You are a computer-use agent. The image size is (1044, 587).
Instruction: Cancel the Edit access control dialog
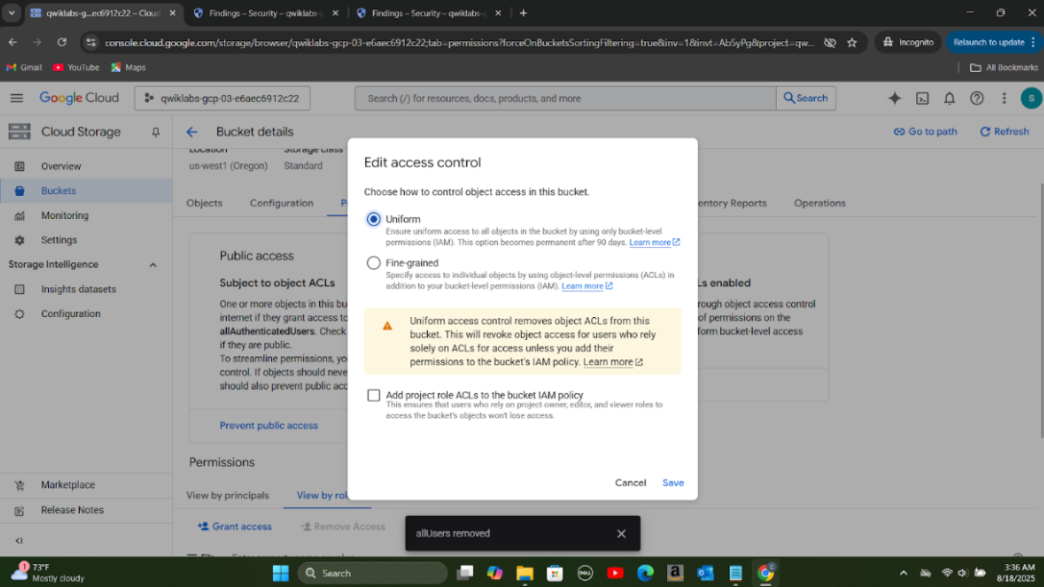[631, 482]
